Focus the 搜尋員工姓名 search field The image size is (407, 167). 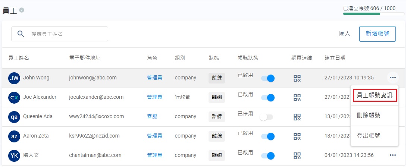(x=67, y=34)
